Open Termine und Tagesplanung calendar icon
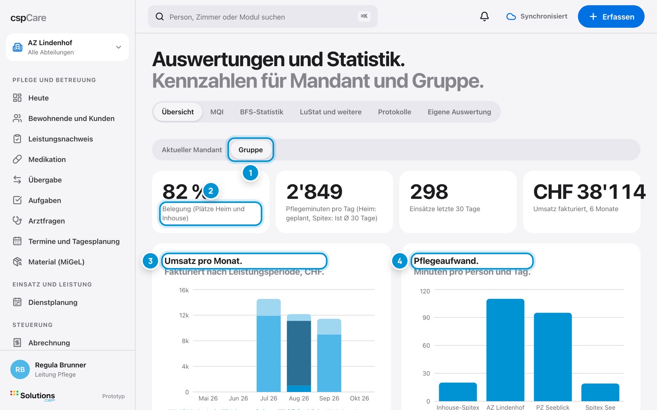 17,241
